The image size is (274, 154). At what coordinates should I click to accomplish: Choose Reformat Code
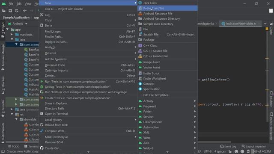(88, 65)
